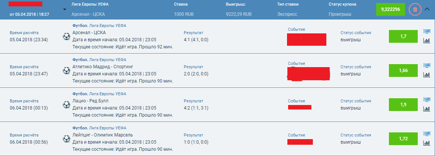This screenshot has height=156, width=435.
Task: Select the green 1,66 odds box
Action: coord(403,70)
